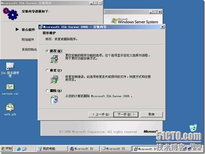Viewport: 205px width, 154px height.
Task: Select the 修复 (Repair) radio button
Action: [x=47, y=71]
